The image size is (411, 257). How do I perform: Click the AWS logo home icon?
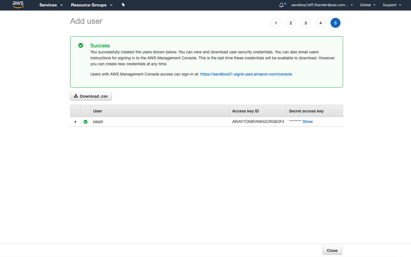(18, 5)
